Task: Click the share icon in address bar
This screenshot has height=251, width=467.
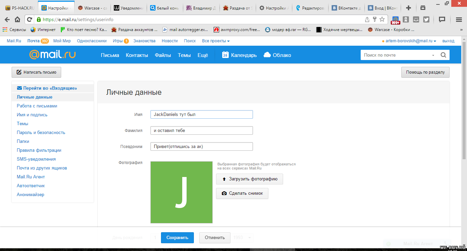Action: click(x=367, y=19)
